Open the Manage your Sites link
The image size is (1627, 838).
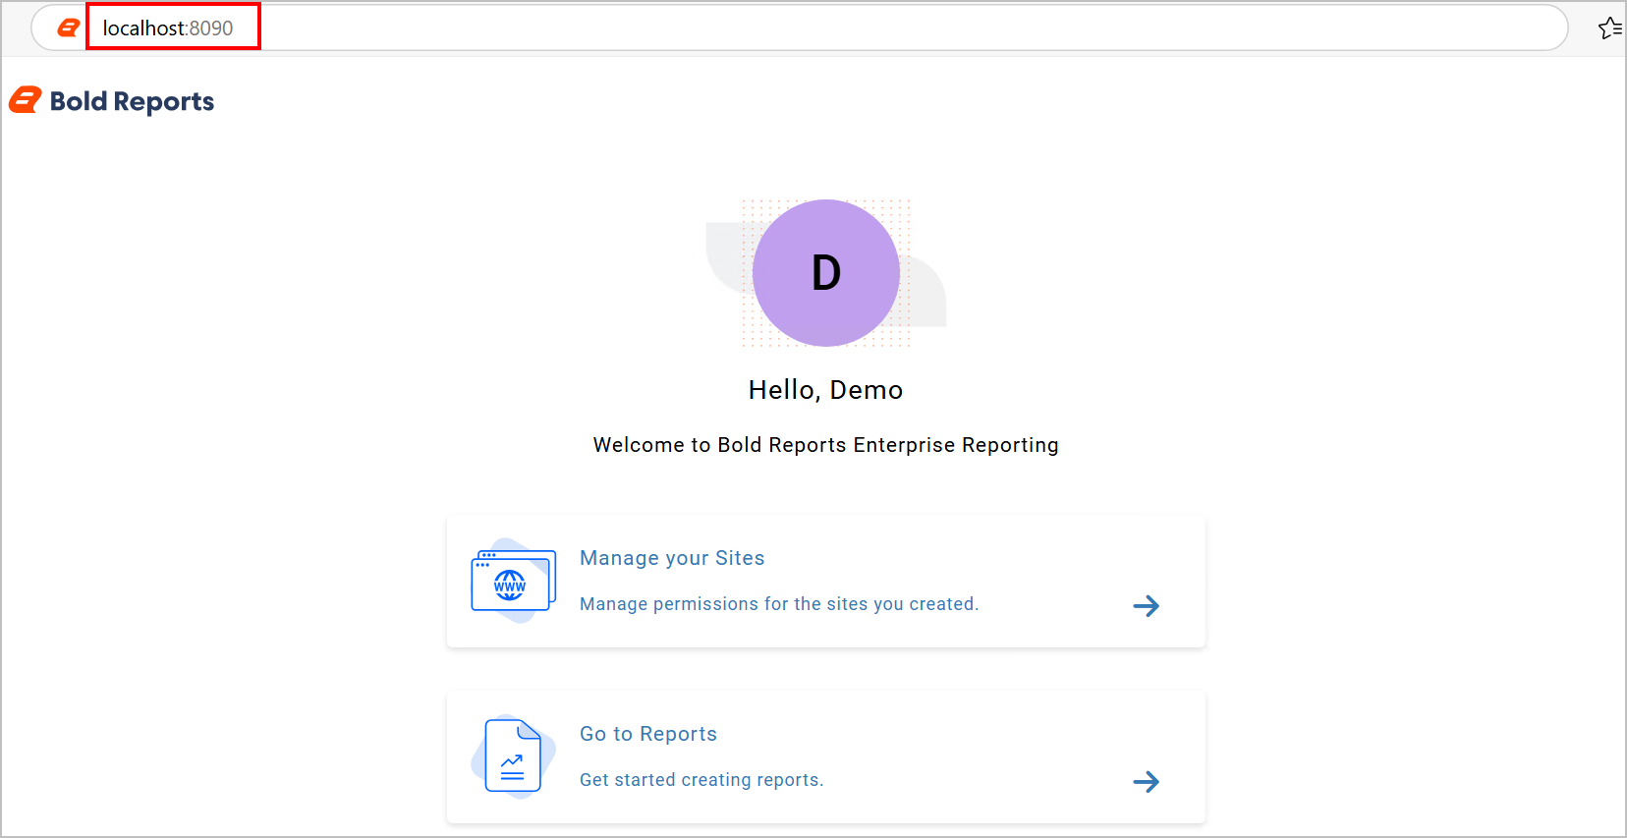click(672, 558)
